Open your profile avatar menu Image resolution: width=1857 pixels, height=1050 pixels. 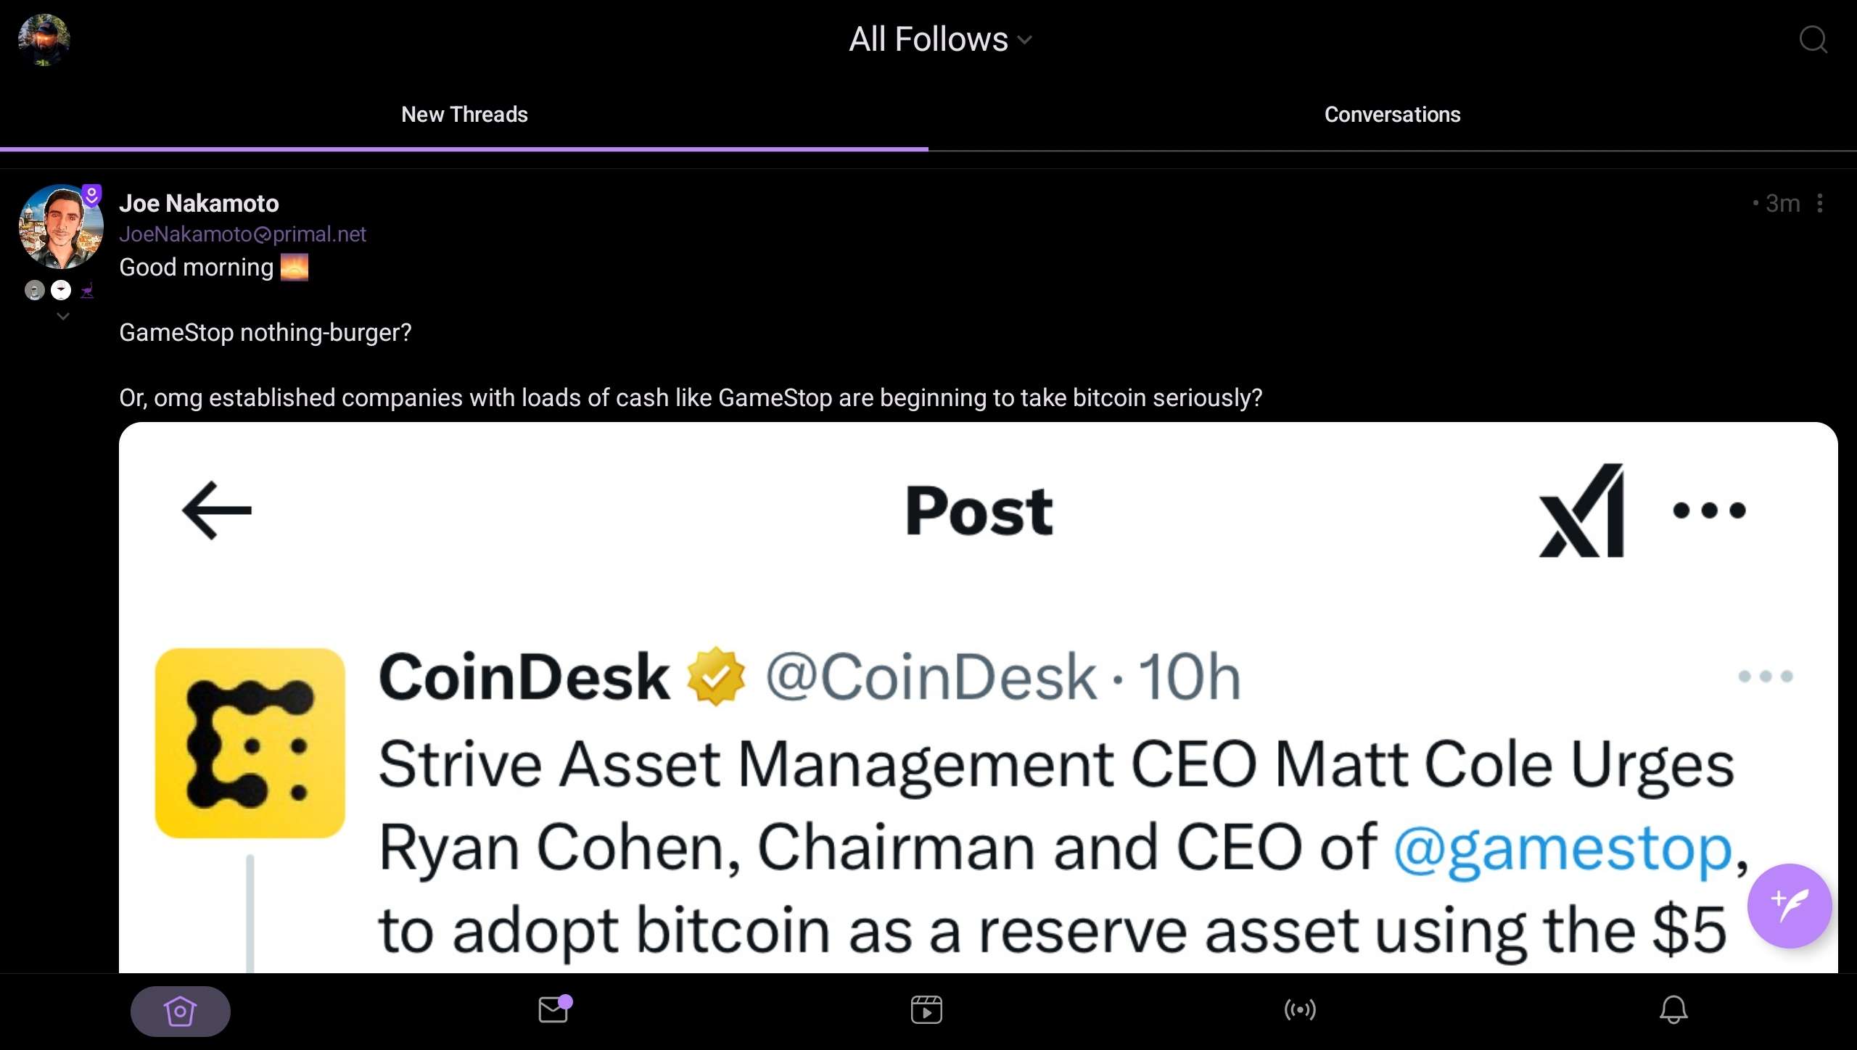[x=44, y=40]
